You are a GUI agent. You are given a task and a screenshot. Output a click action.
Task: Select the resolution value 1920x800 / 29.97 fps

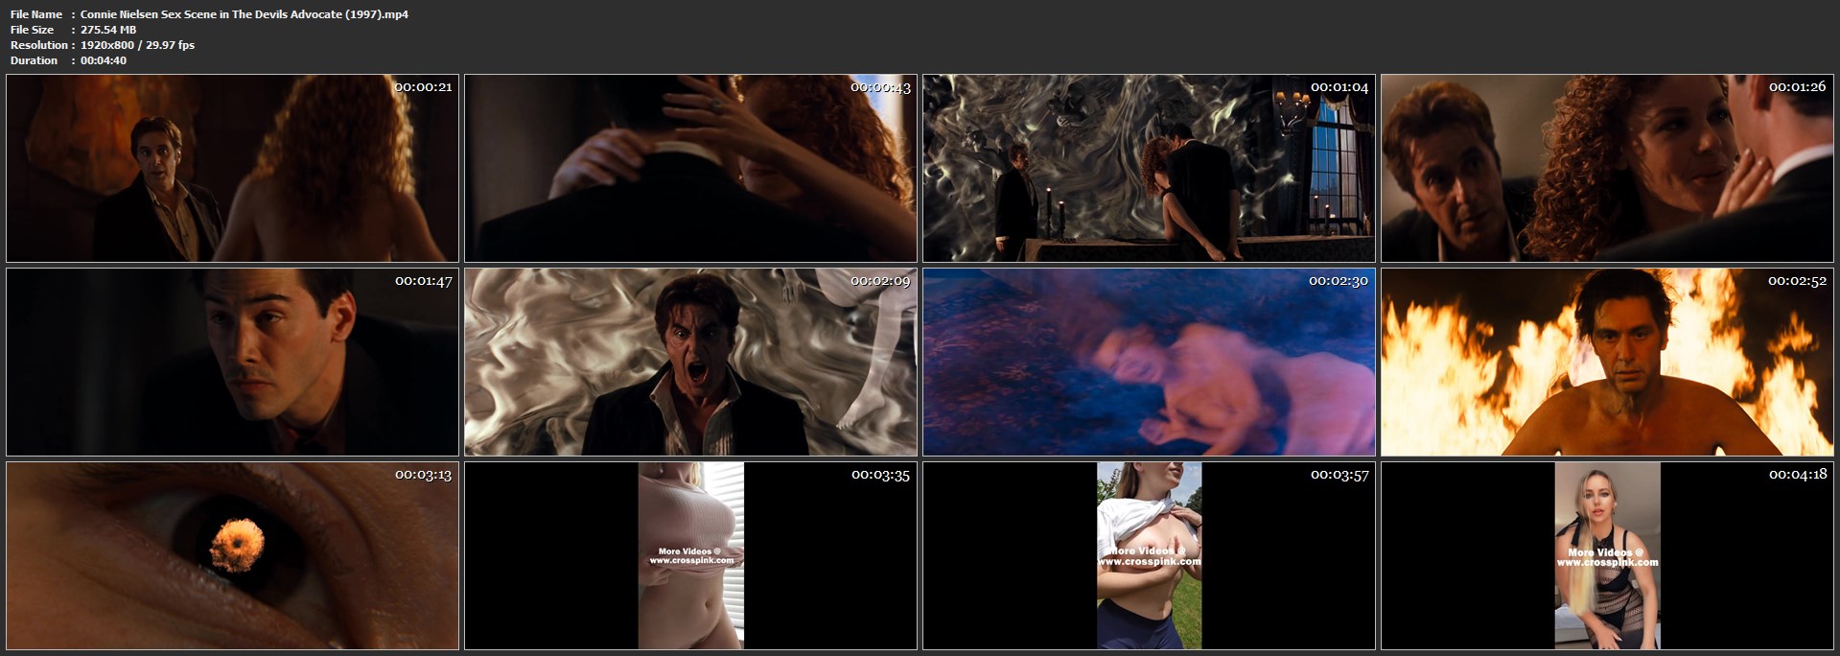pyautogui.click(x=138, y=45)
